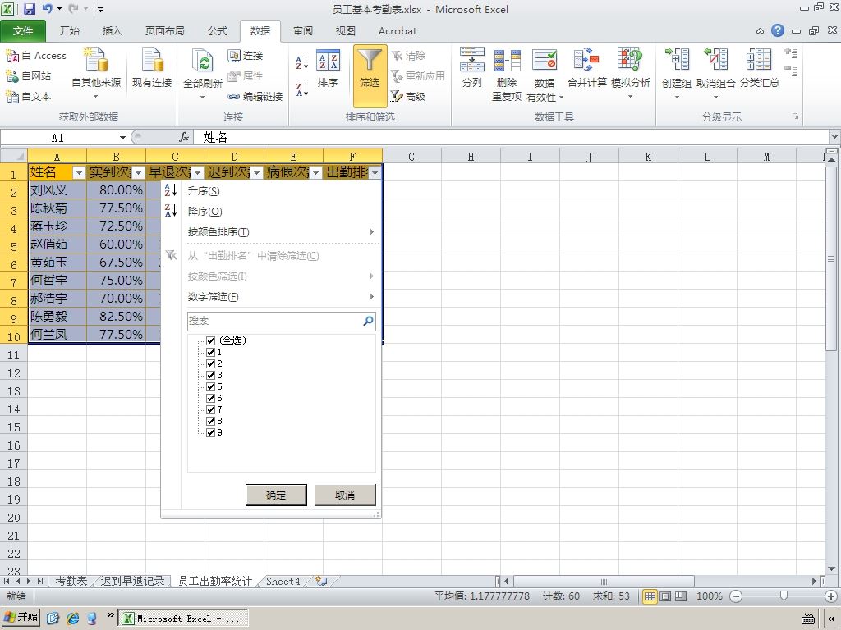The image size is (841, 630).
Task: Open Excel Help question mark icon
Action: pos(778,30)
